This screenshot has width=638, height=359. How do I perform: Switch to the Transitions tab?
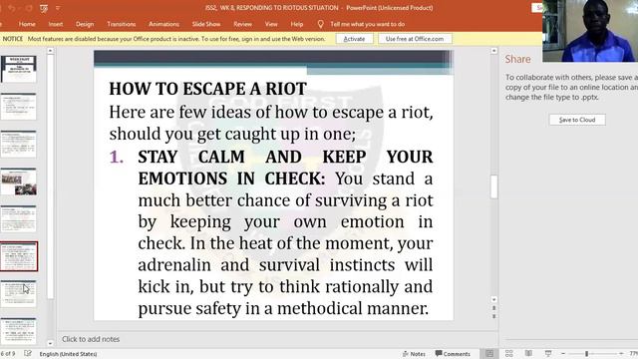pyautogui.click(x=122, y=24)
